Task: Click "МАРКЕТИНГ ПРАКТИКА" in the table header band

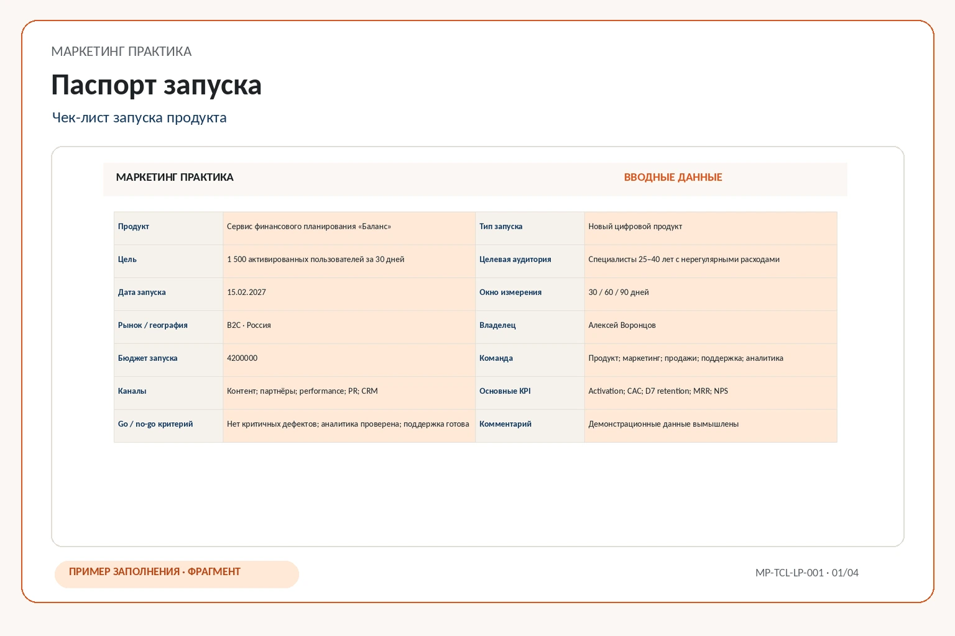Action: [x=175, y=177]
